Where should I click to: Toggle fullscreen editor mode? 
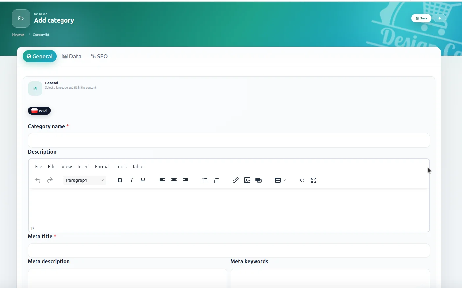point(314,180)
